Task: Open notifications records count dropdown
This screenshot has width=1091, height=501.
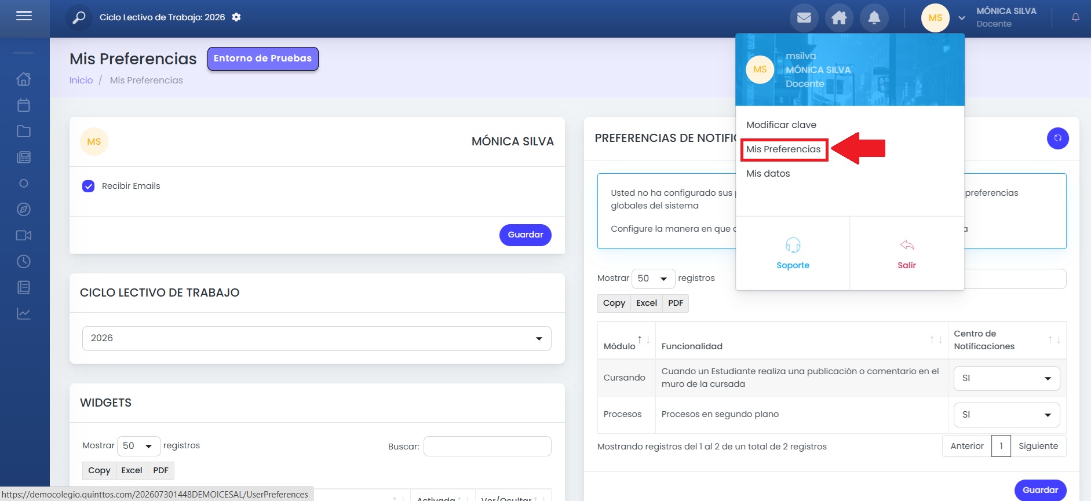Action: tap(654, 279)
